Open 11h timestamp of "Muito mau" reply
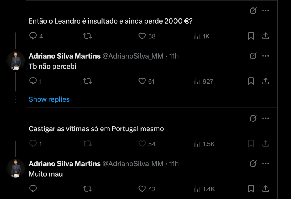The height and width of the screenshot is (199, 291). tap(174, 164)
